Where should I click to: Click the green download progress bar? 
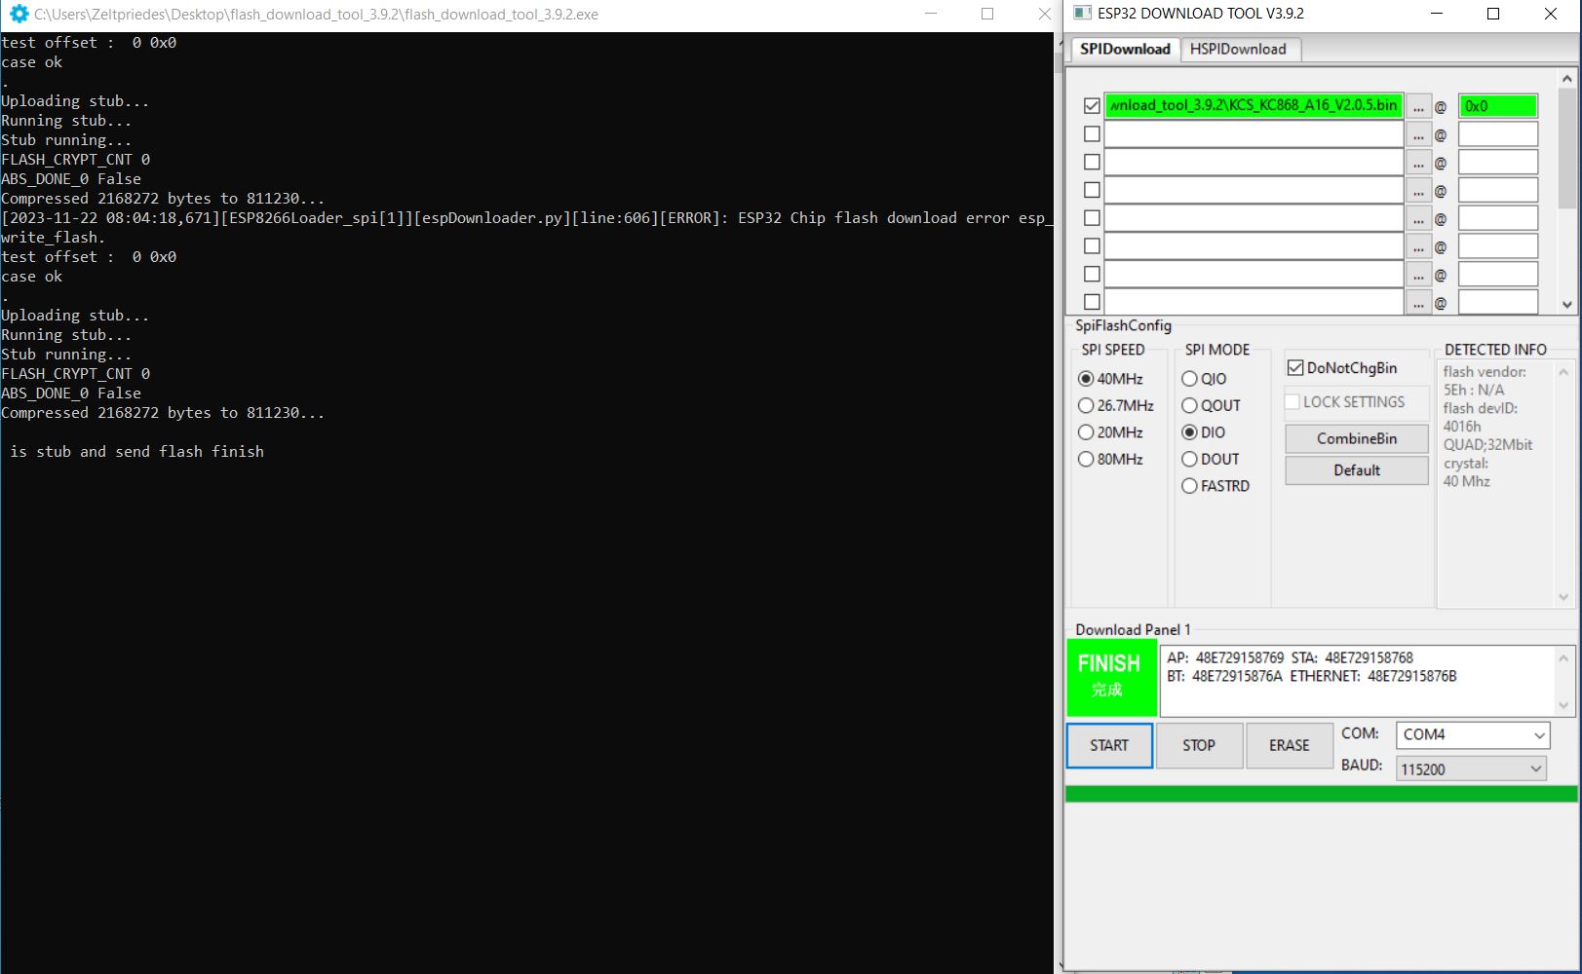1320,794
